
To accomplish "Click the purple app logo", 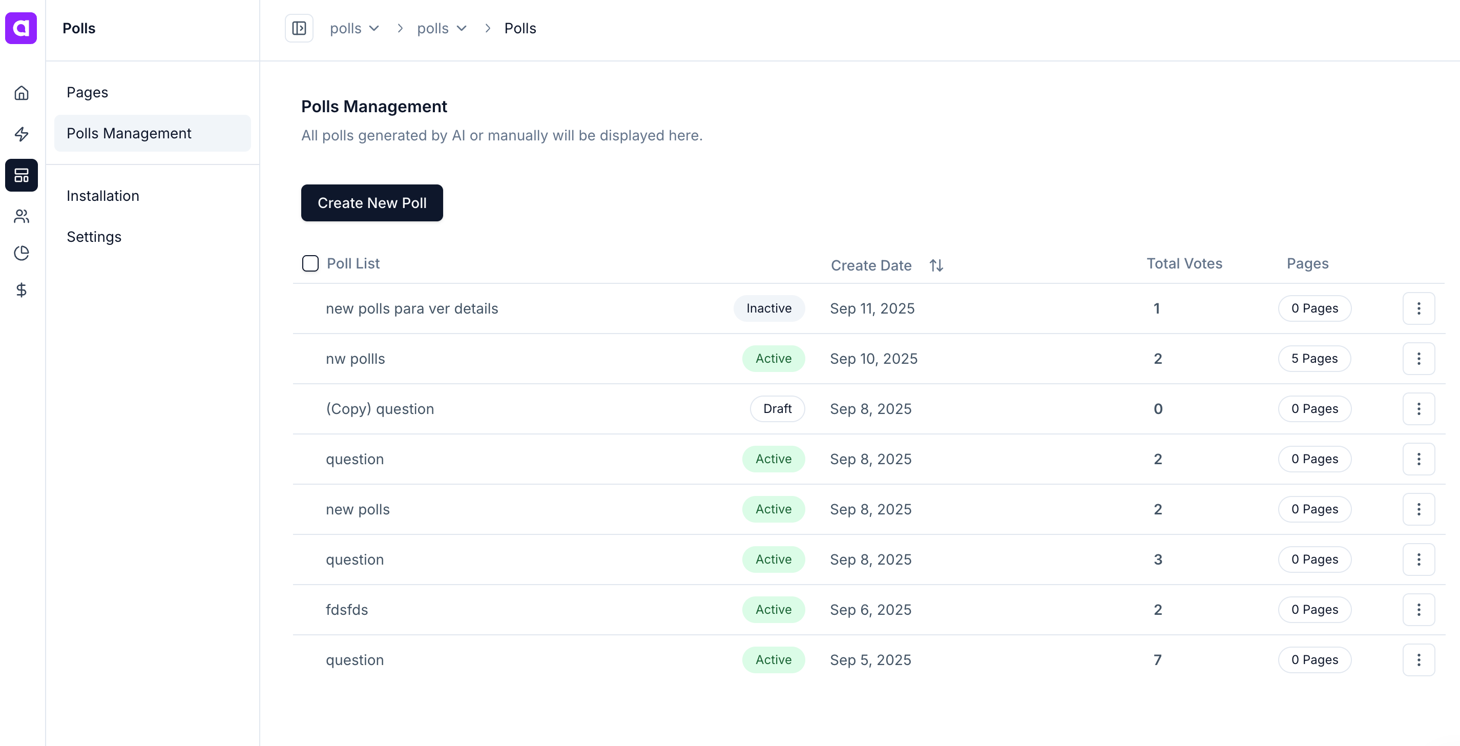I will click(x=21, y=28).
